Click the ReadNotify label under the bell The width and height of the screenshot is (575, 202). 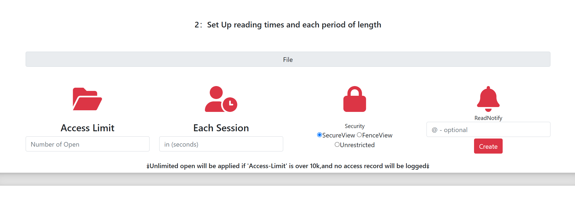(488, 118)
